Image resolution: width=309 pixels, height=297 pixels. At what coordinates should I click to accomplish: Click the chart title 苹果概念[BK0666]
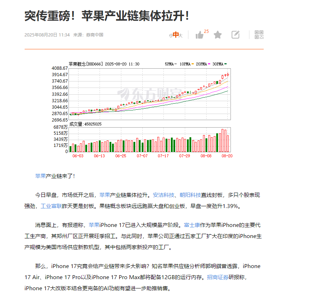86,64
